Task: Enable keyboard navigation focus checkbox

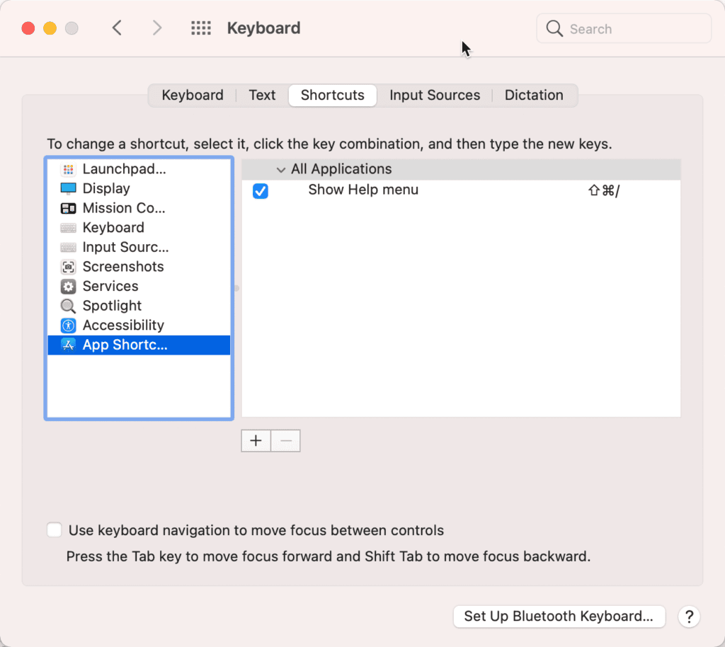Action: pos(54,529)
